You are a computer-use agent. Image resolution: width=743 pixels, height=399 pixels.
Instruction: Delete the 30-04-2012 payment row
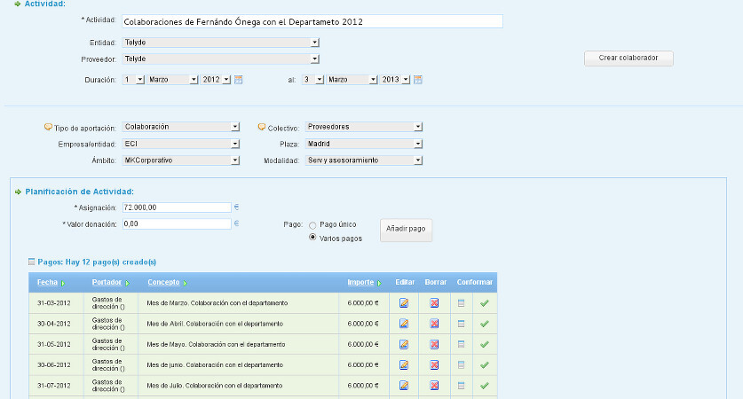point(434,324)
